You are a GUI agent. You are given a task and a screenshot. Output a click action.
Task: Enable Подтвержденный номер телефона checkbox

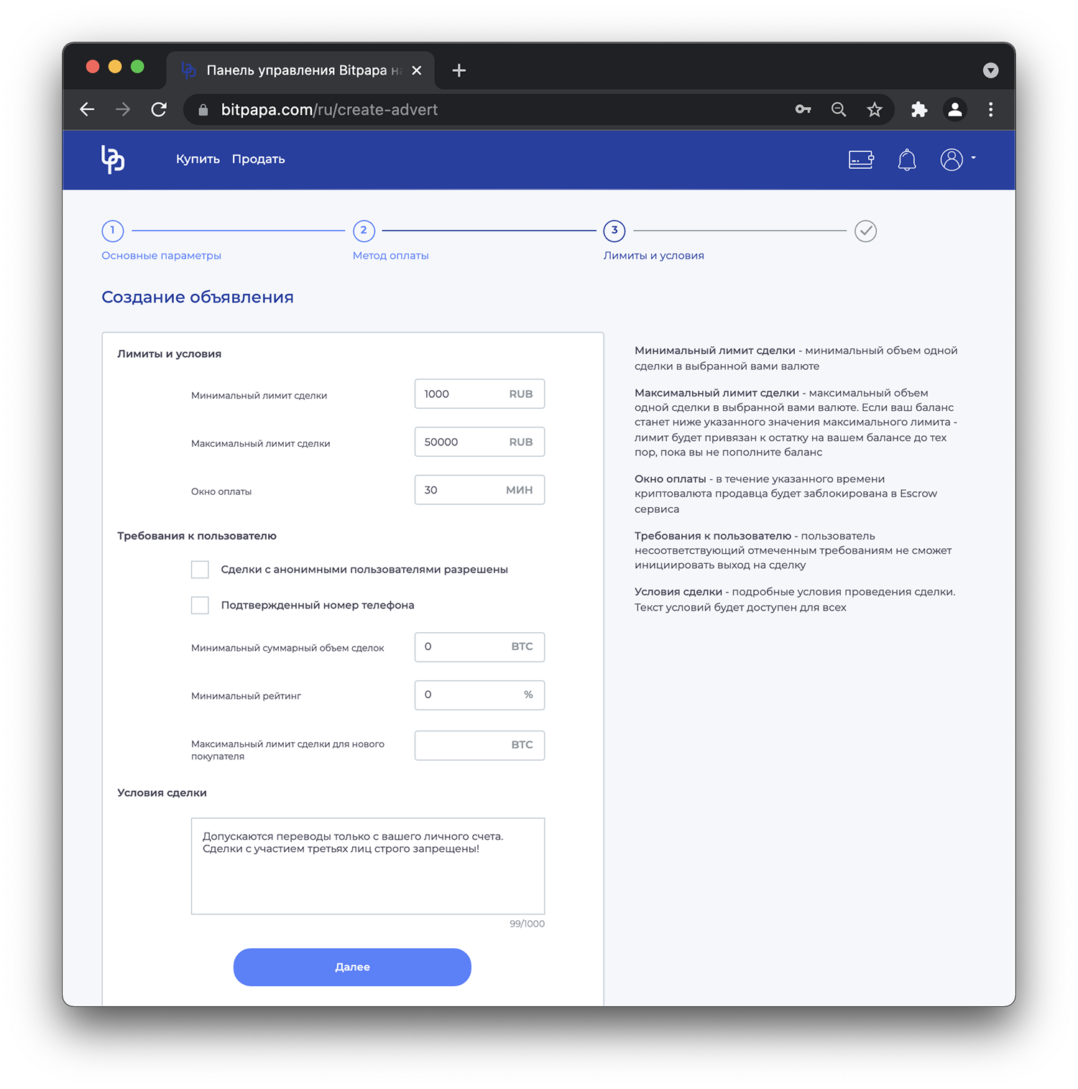[200, 606]
